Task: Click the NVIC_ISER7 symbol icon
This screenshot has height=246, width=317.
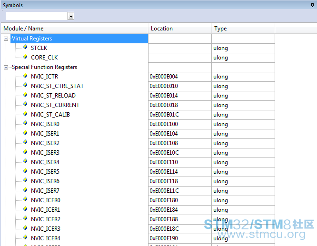Action: (x=25, y=190)
